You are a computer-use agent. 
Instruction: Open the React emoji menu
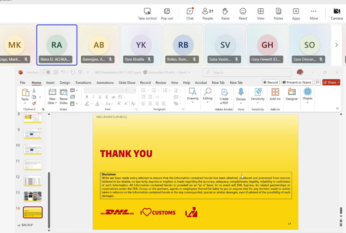coord(243,13)
